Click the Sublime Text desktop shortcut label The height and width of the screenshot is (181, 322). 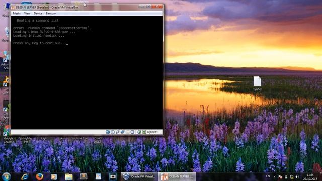(x=79, y=139)
